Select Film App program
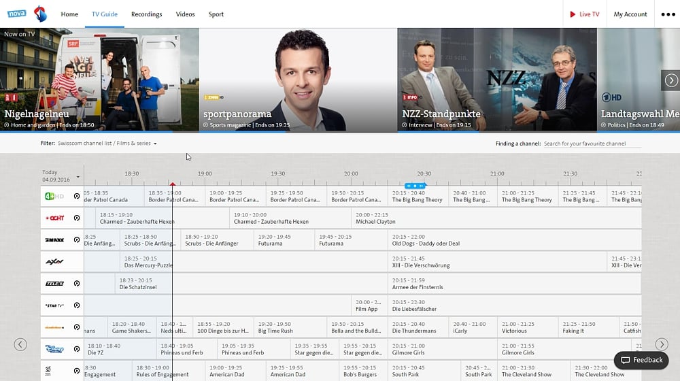Screen dimensions: 680x381 369,305
